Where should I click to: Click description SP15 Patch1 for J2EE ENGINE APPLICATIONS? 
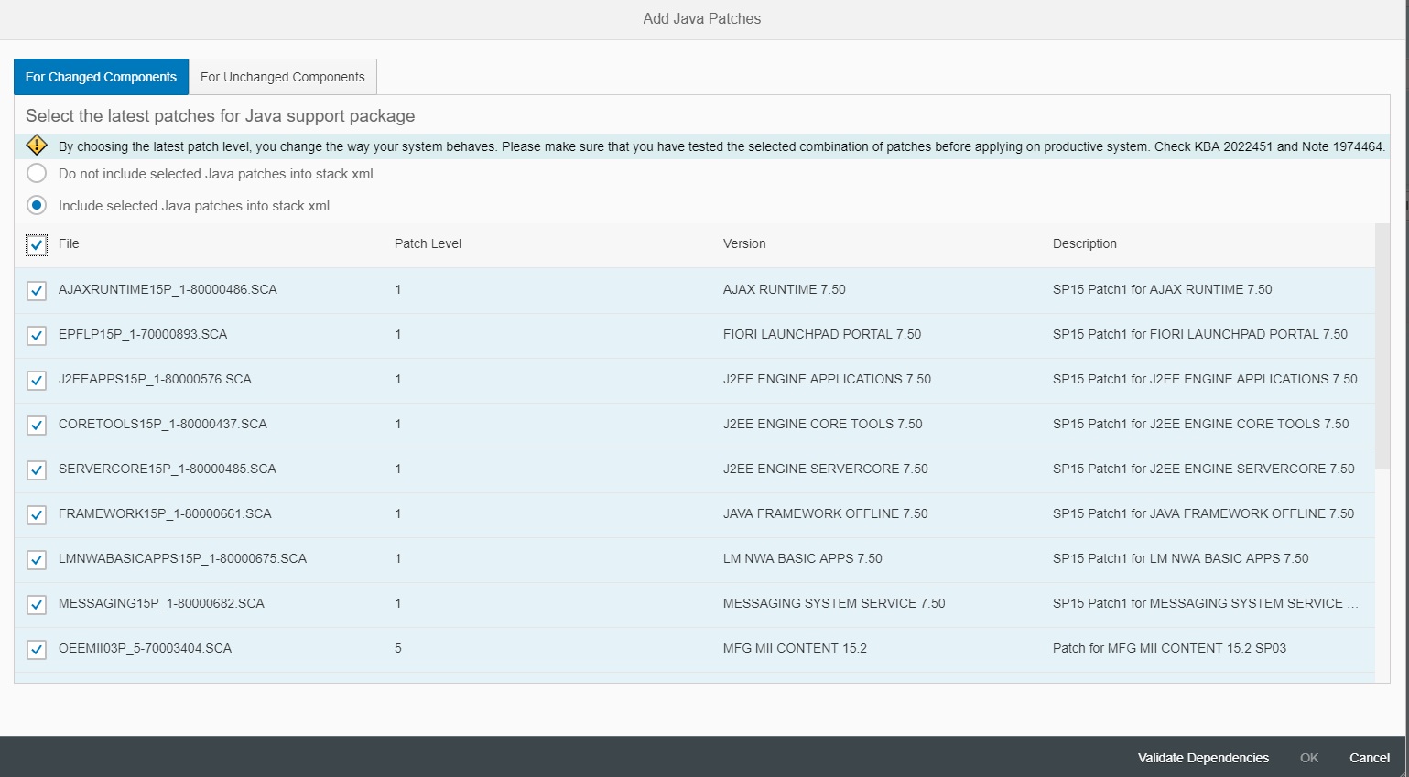1205,379
